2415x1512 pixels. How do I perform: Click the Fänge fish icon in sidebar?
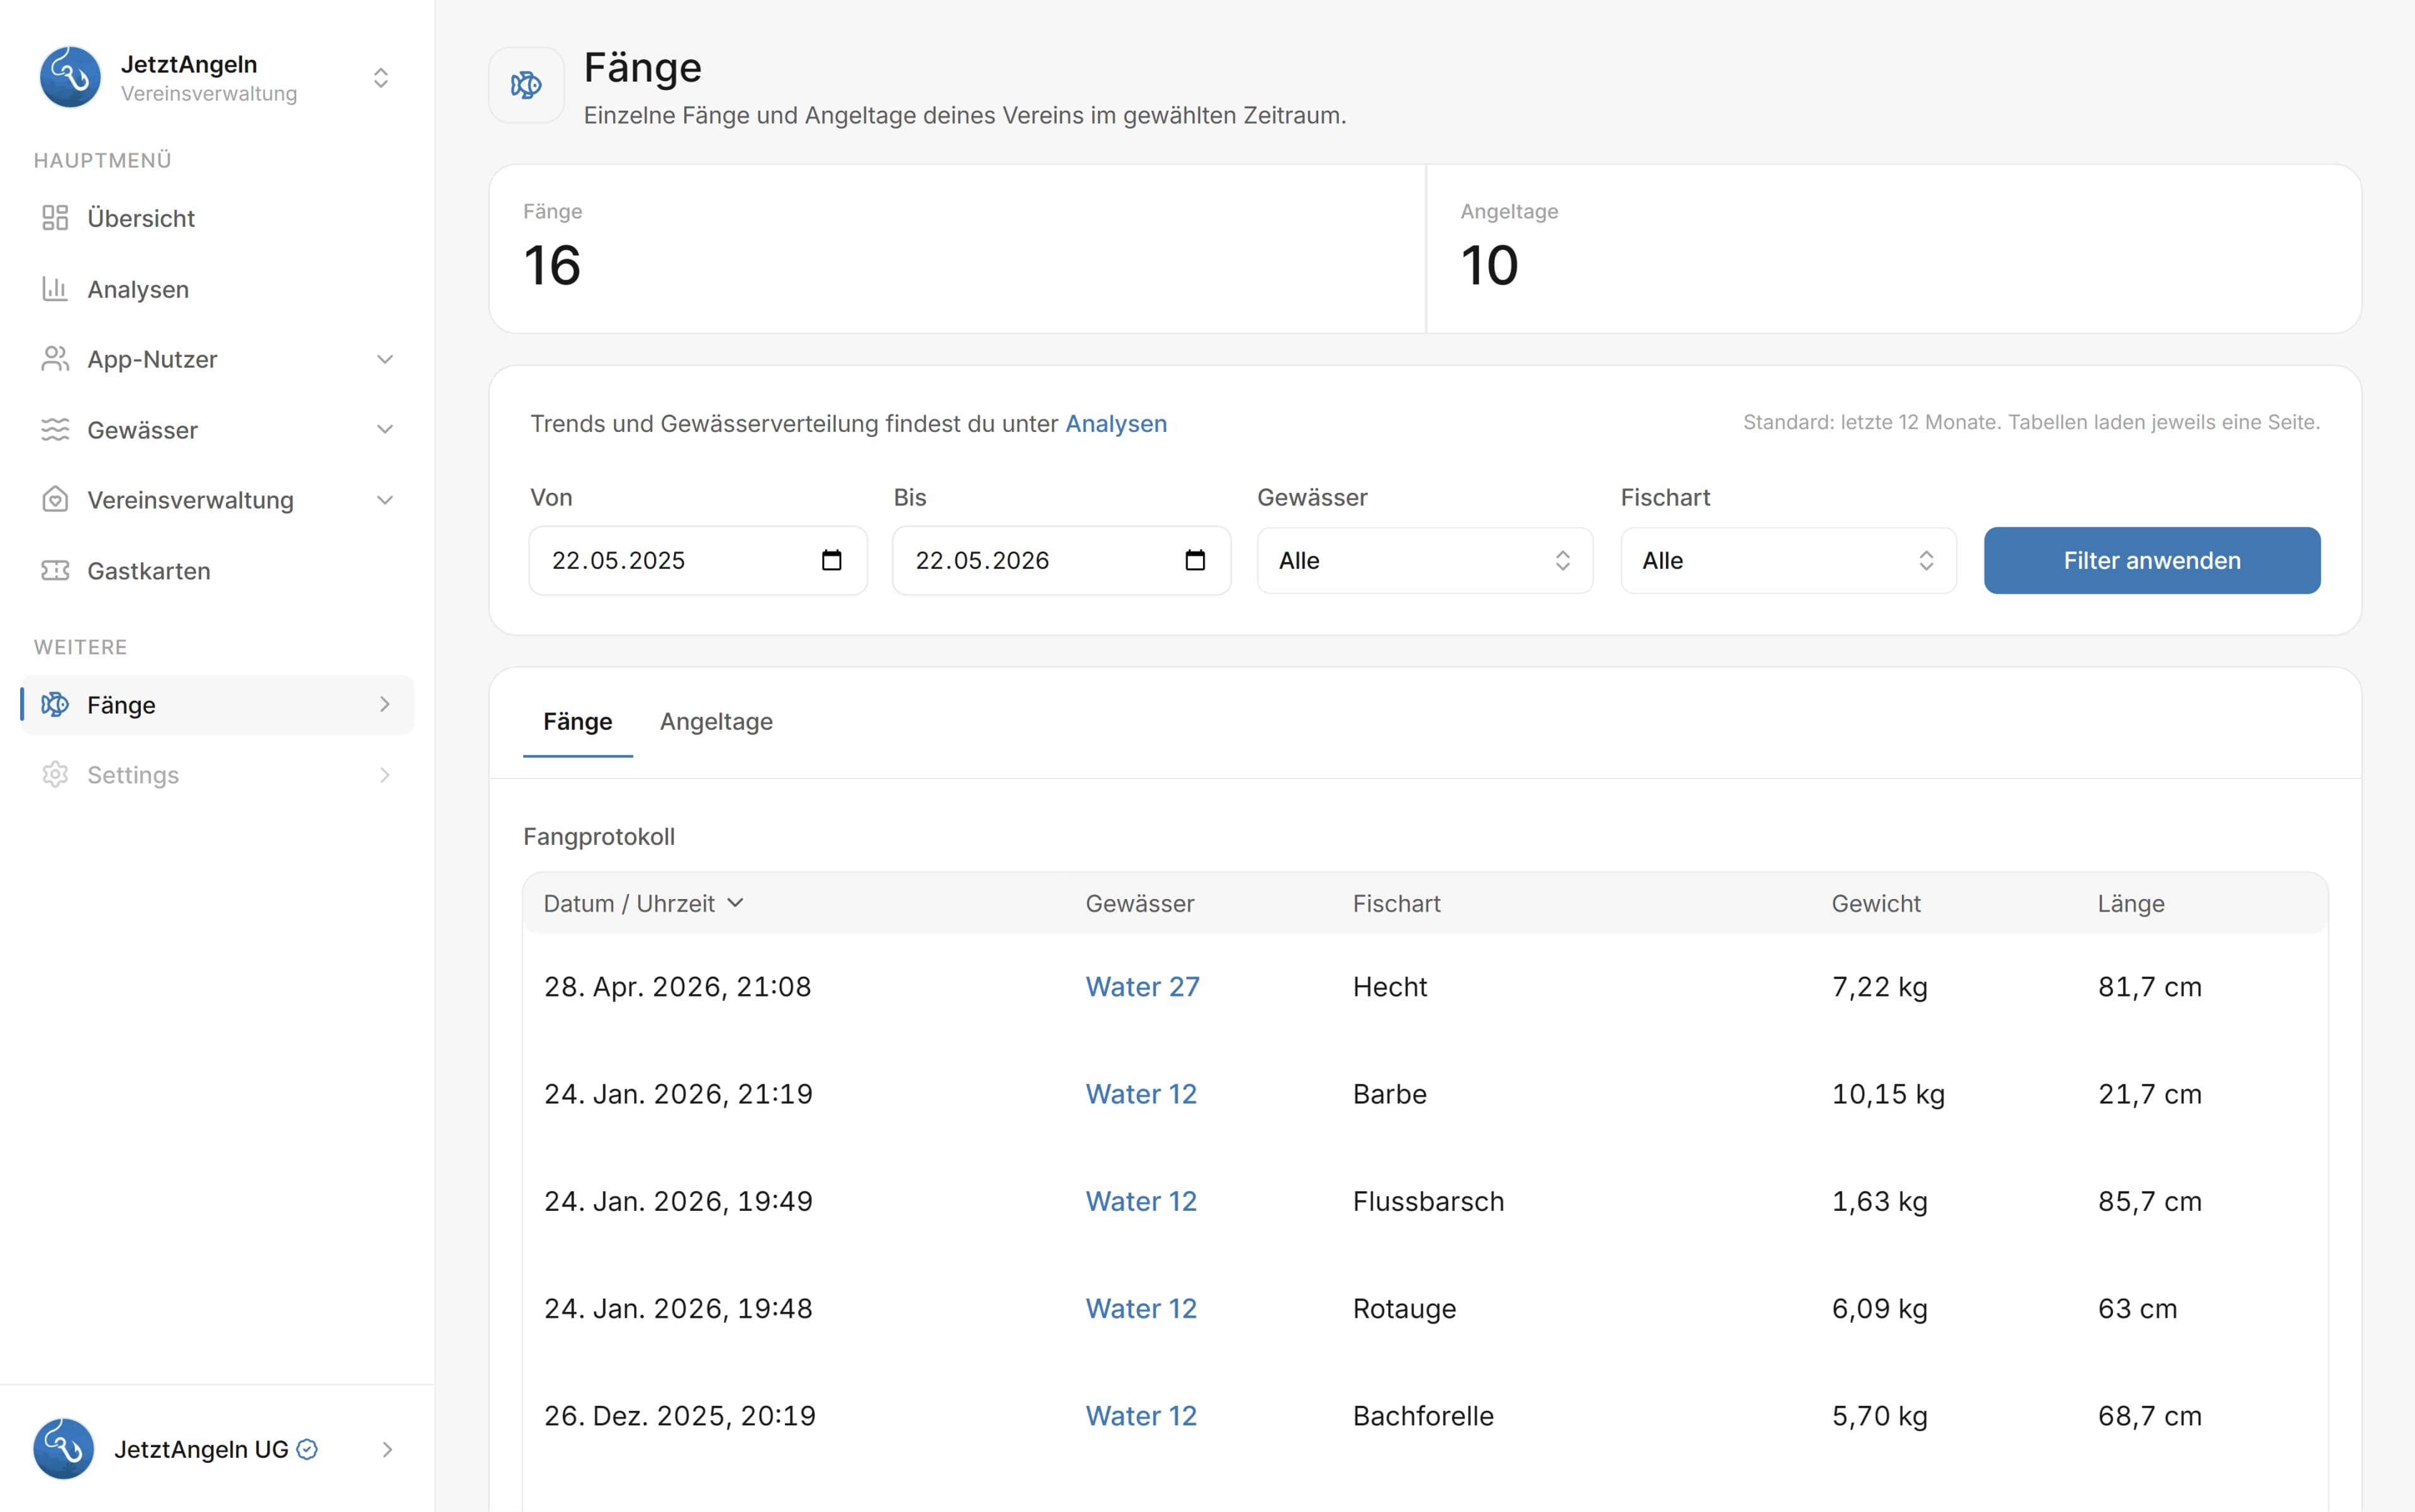point(55,705)
